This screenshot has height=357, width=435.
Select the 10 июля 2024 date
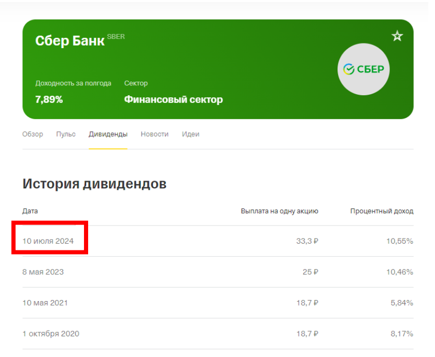(48, 241)
